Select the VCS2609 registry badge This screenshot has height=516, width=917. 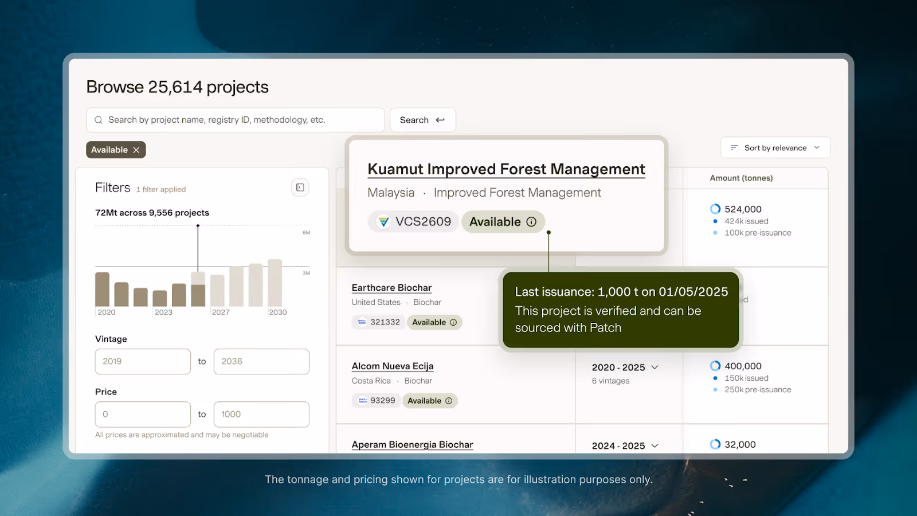(414, 222)
